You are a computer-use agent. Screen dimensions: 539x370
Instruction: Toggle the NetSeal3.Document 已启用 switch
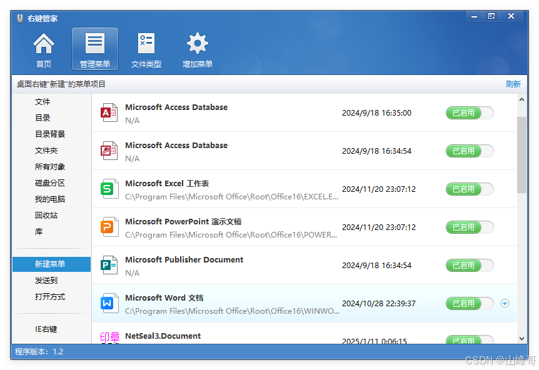tap(470, 339)
